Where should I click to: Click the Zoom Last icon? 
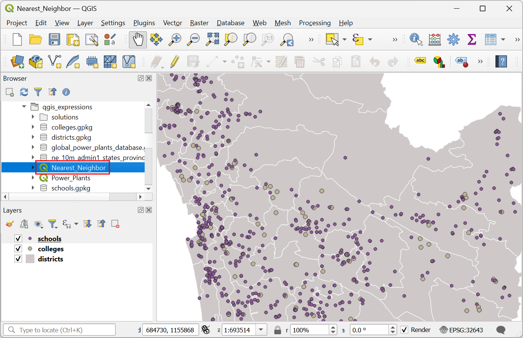(x=287, y=39)
